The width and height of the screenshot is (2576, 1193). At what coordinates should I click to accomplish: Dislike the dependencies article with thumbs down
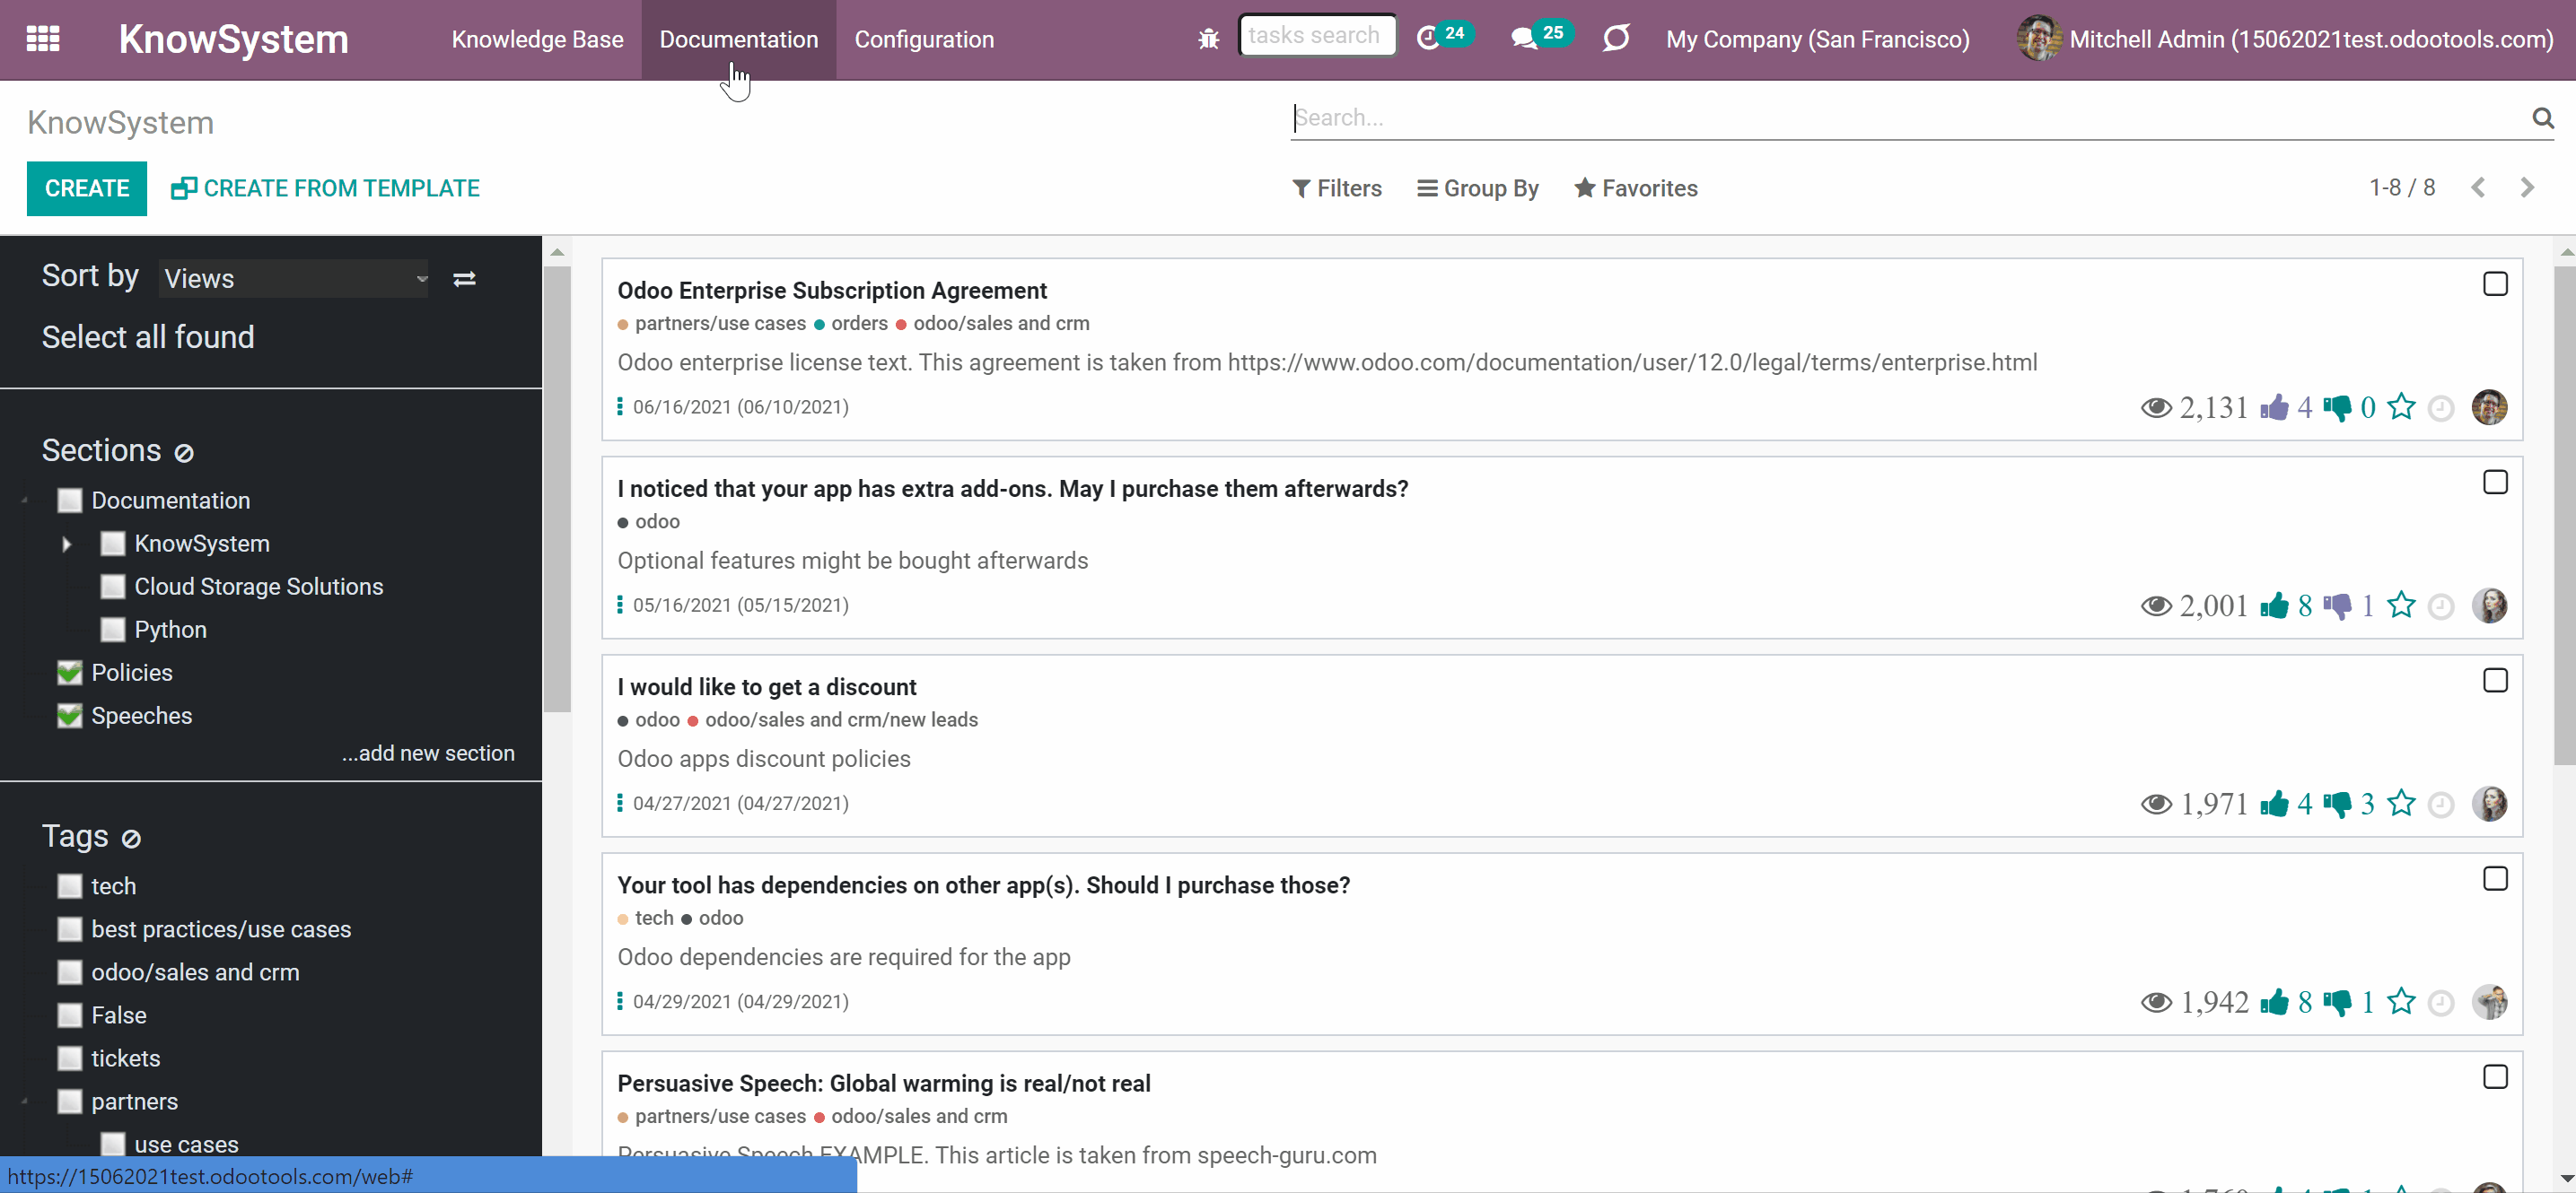click(2337, 1001)
